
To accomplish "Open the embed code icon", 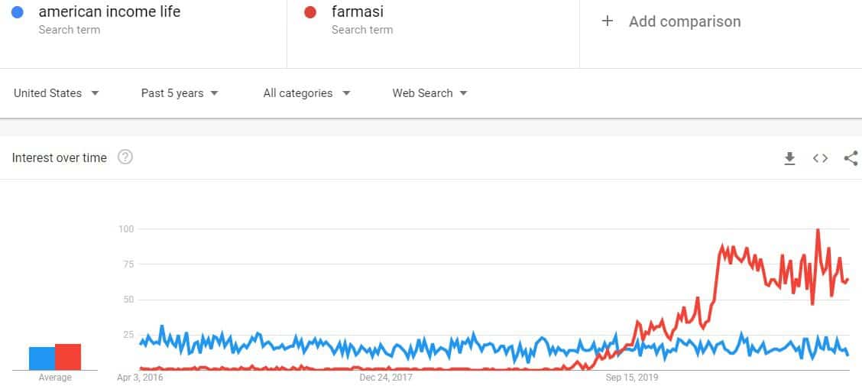I will (820, 158).
